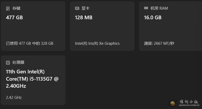Select the 显卡 card title

point(85,8)
